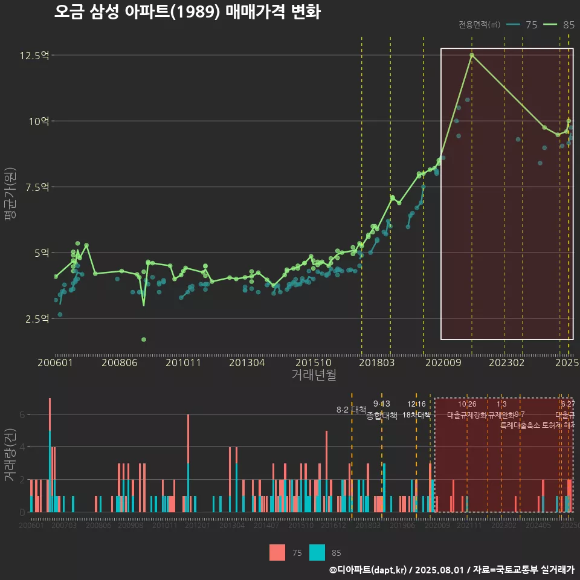Select the 거래년월 x-axis title

(314, 375)
